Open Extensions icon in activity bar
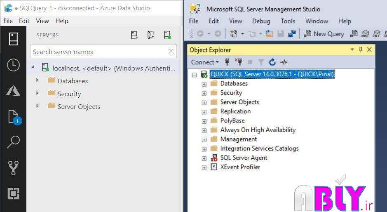 pos(13,194)
